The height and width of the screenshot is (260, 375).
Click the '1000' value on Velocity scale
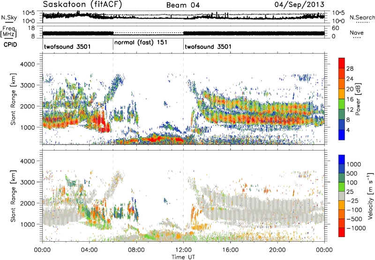click(x=354, y=164)
